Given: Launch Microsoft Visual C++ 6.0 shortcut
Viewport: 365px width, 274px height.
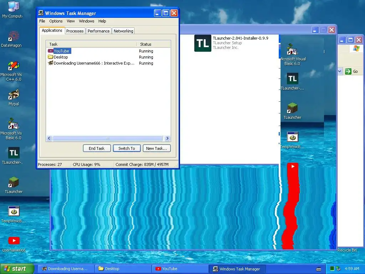Looking at the screenshot, I should [14, 66].
